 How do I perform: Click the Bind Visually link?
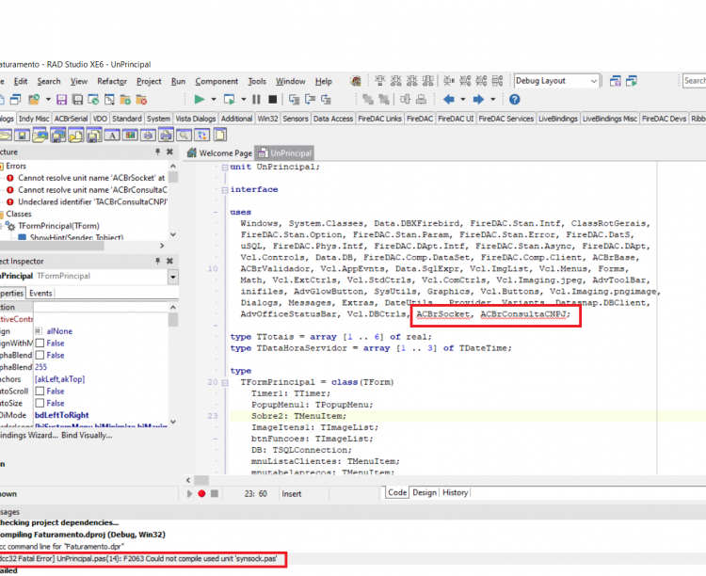click(87, 435)
